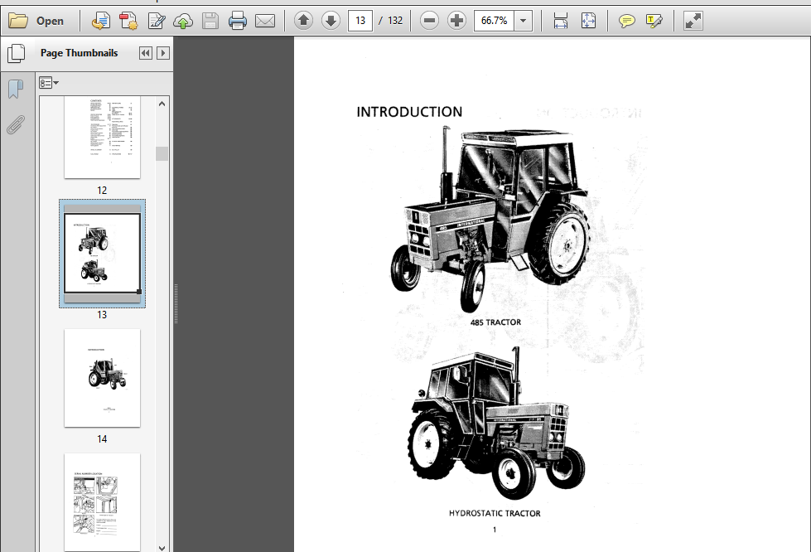This screenshot has width=811, height=552.
Task: Click the thumbnails scrollbar thumb
Action: coord(162,153)
